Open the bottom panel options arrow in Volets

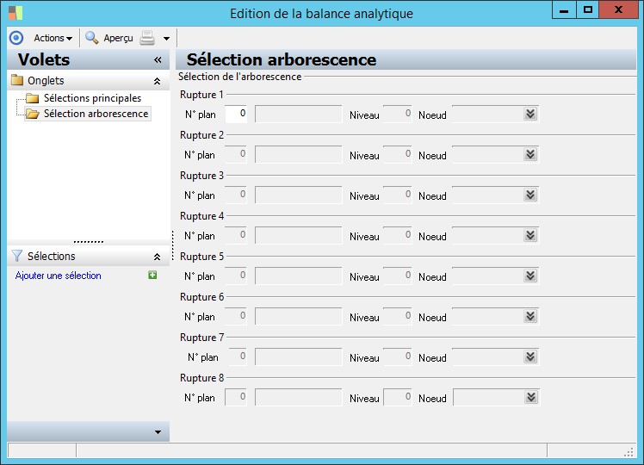(158, 431)
